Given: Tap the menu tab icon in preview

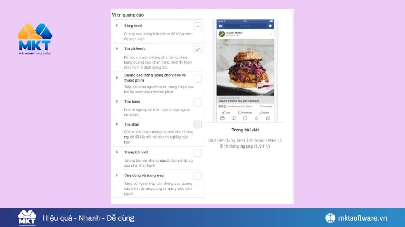Looking at the screenshot, I should click(x=268, y=118).
